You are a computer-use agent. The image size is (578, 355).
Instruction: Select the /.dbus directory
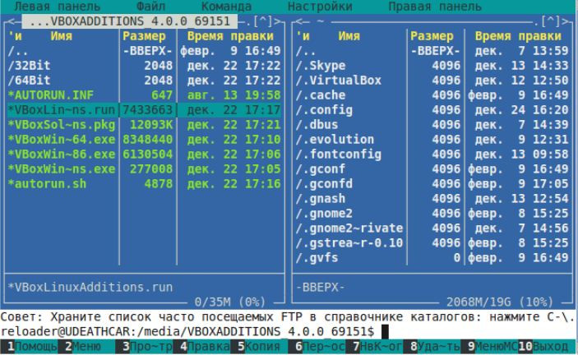432,124
